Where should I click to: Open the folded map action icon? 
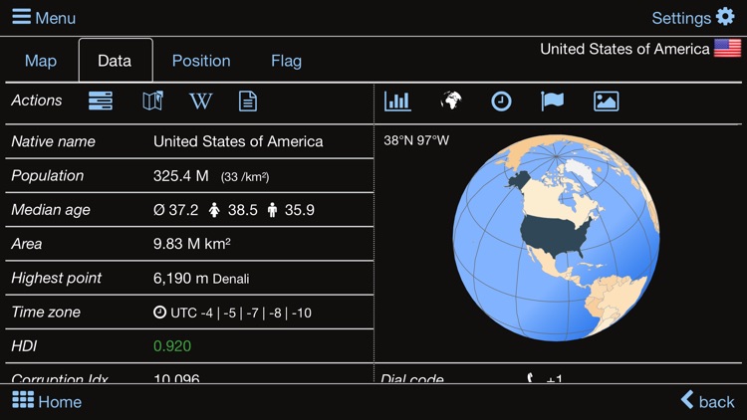153,101
